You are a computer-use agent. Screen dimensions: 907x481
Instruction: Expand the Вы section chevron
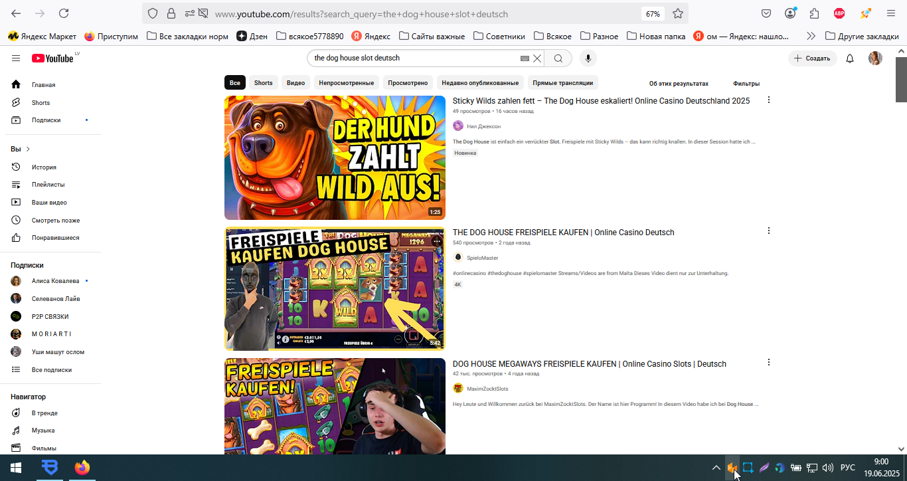pos(28,149)
